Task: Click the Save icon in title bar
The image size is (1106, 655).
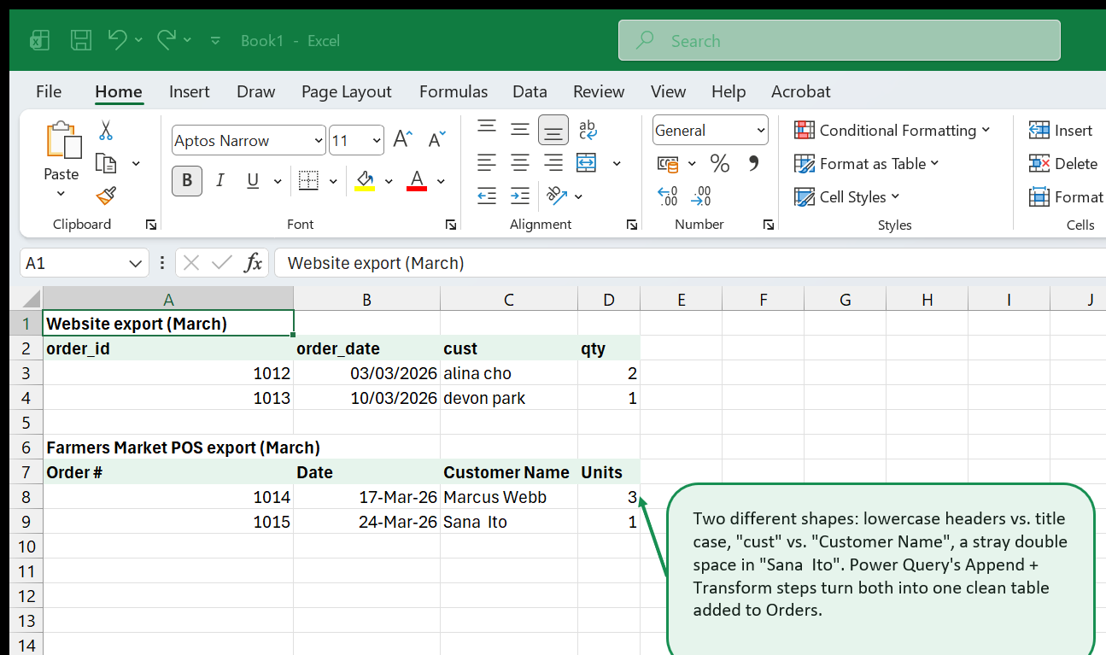Action: 81,40
